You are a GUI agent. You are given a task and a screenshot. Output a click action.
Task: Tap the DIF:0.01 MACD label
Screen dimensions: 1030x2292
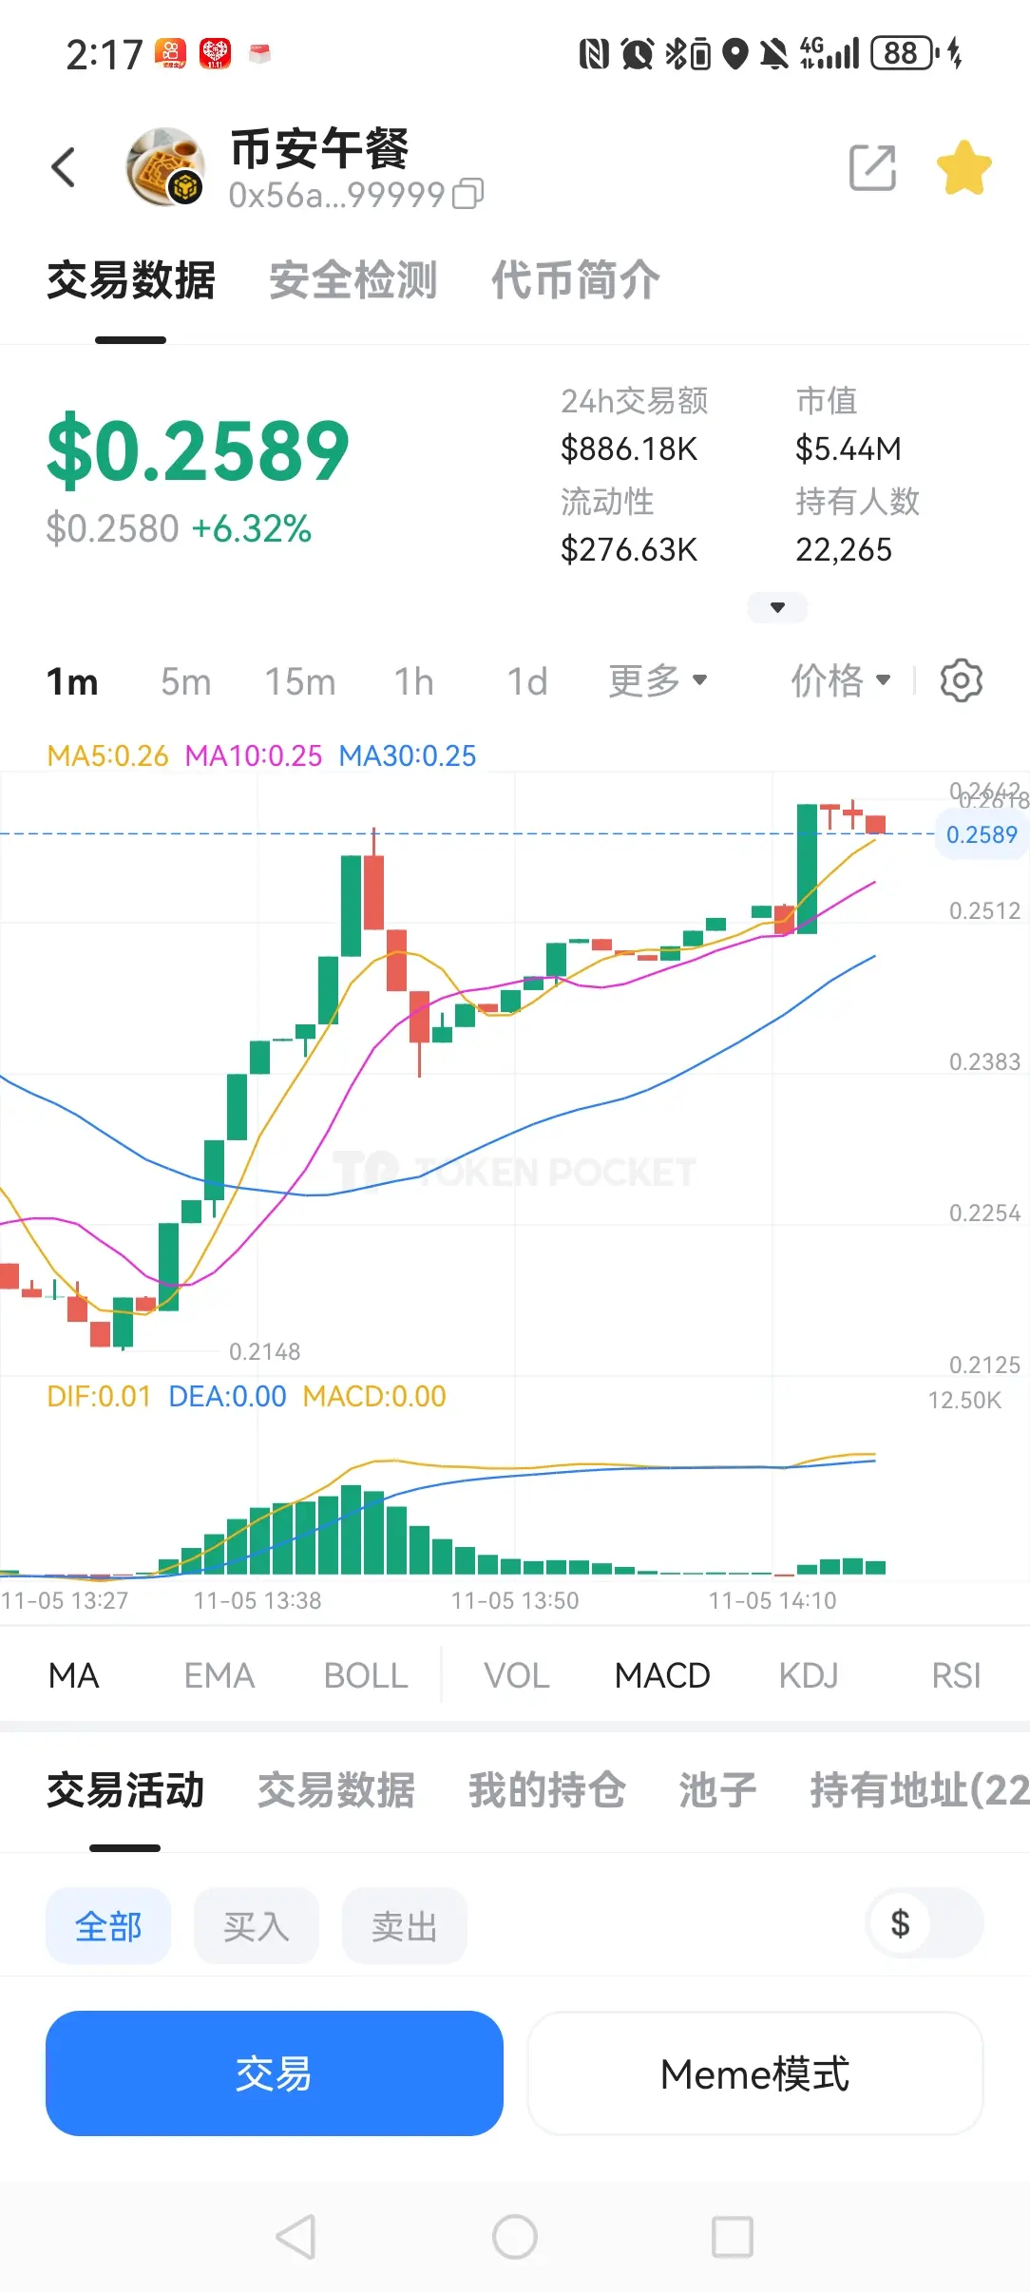[x=99, y=1396]
